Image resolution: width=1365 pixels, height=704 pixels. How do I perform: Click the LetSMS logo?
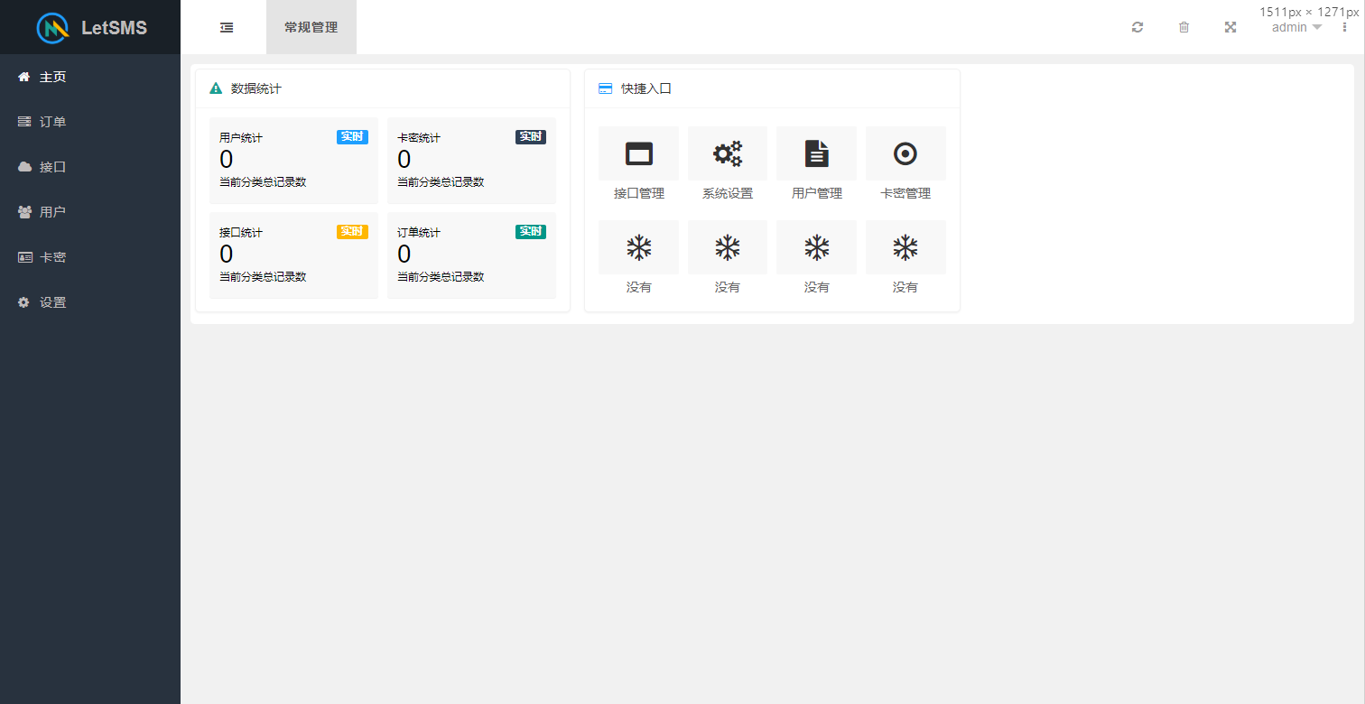point(90,27)
